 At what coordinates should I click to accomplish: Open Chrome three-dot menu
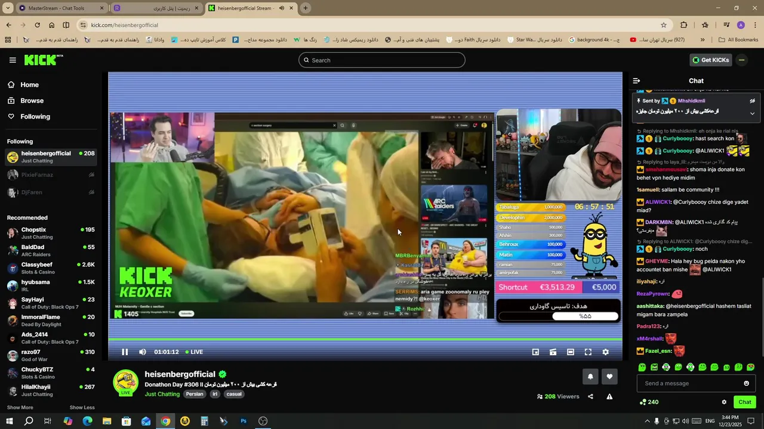[756, 25]
